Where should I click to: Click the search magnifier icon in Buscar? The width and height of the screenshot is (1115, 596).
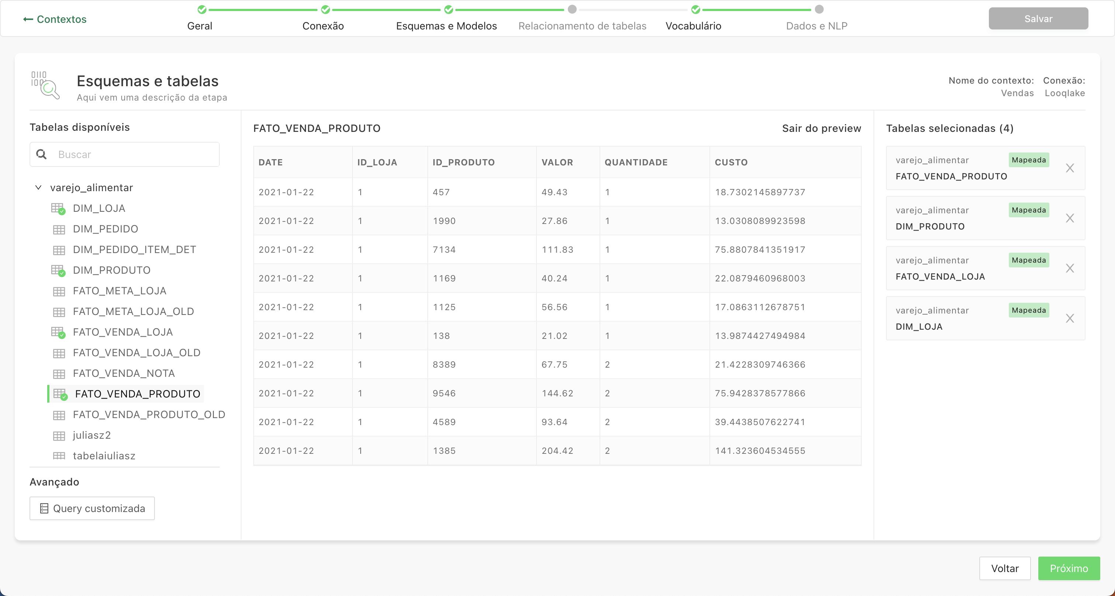click(x=42, y=154)
